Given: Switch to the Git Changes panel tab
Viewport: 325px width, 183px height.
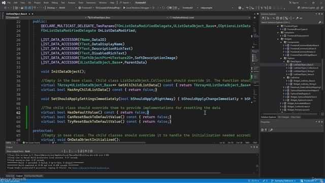Looking at the screenshot, I should pyautogui.click(x=283, y=117).
